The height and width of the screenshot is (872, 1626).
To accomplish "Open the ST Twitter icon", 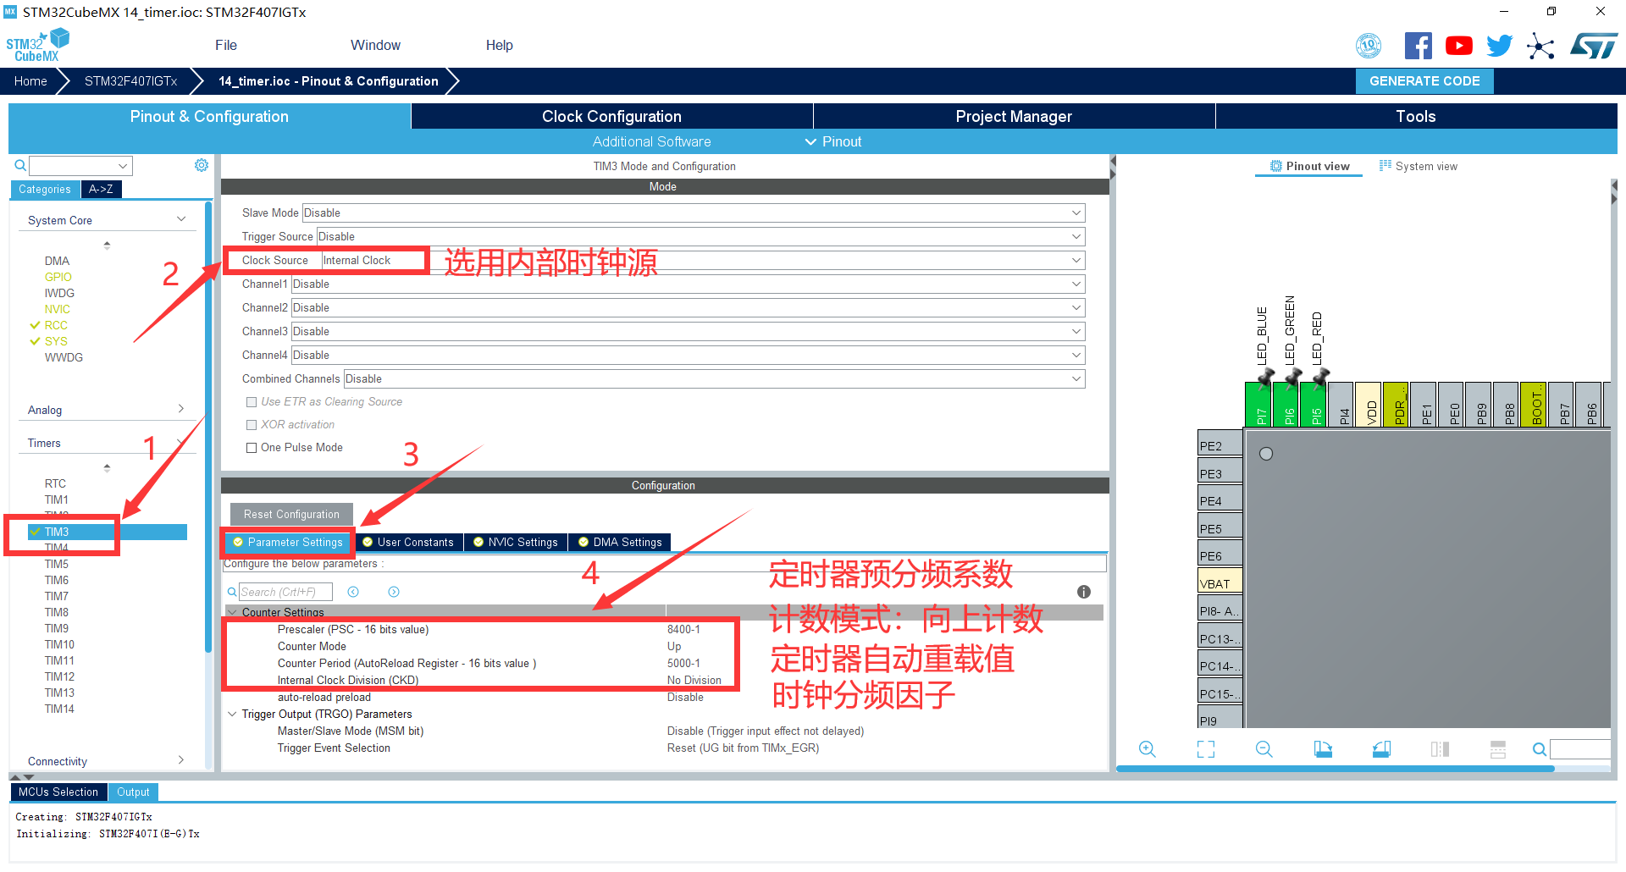I will tap(1499, 46).
